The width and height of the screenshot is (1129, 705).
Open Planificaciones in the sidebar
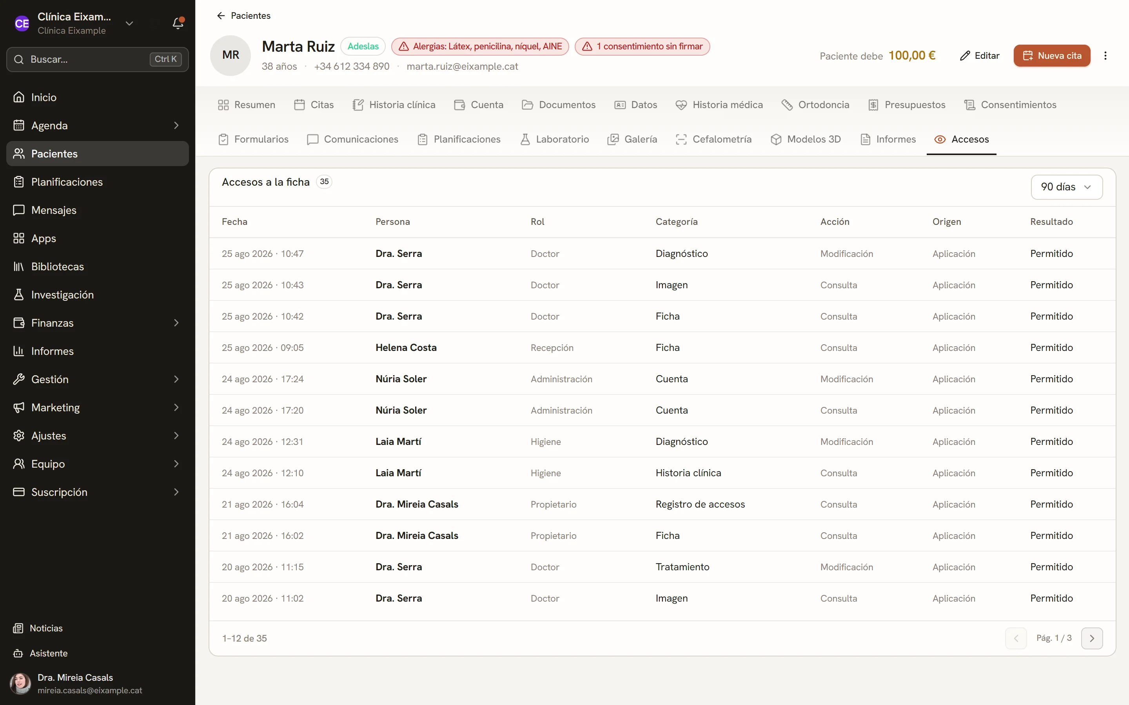coord(98,182)
